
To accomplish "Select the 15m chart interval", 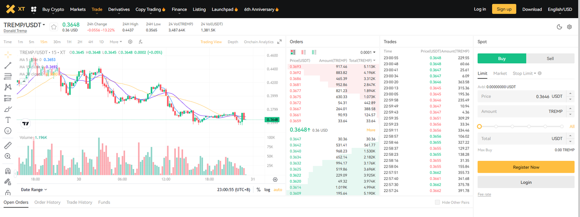I will (x=43, y=42).
